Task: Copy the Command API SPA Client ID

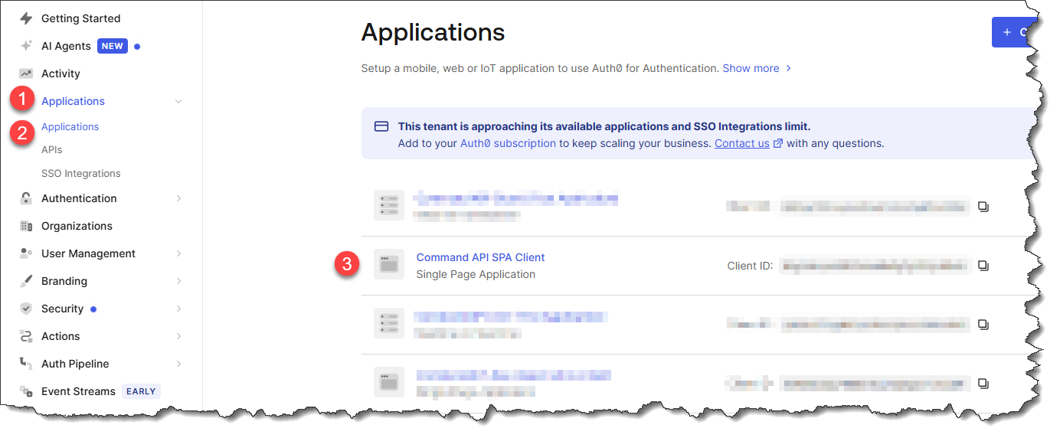Action: click(983, 266)
